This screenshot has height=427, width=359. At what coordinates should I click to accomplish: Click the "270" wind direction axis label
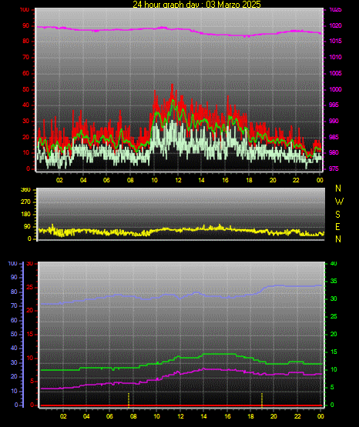pos(25,202)
